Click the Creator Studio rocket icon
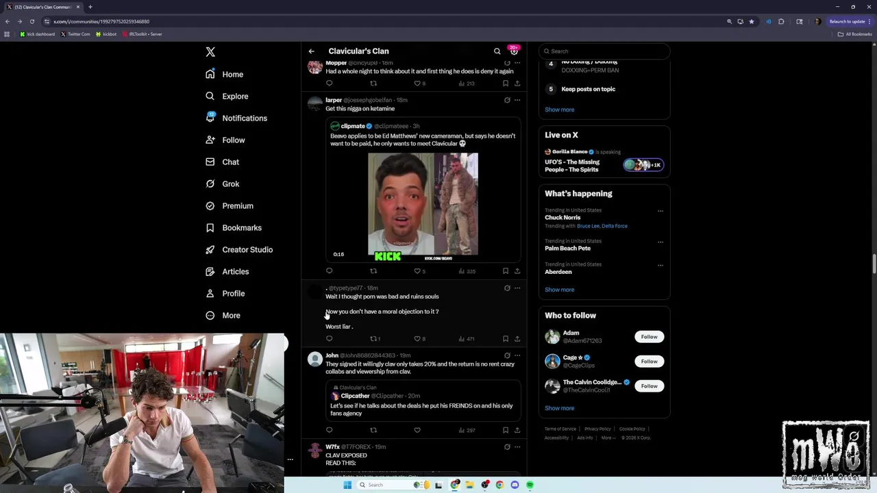Image resolution: width=877 pixels, height=493 pixels. pyautogui.click(x=210, y=249)
